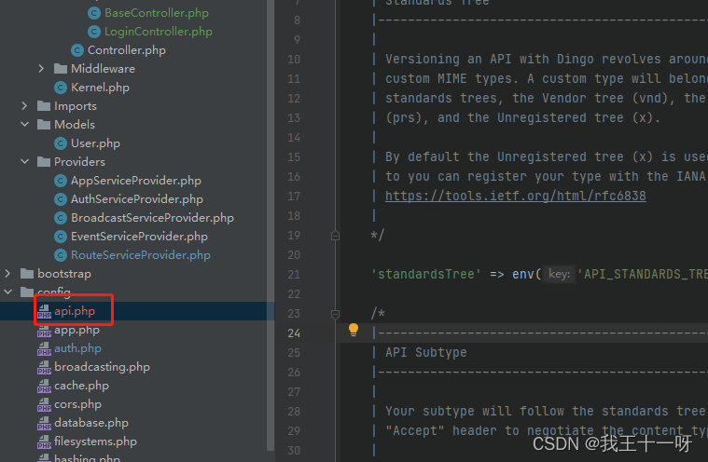Viewport: 708px width, 462px height.
Task: Click class icon beside AppServiceProvider.php
Action: coord(61,181)
